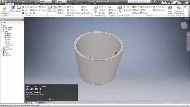Select the Fillet tool
This screenshot has height=107, width=190.
point(55,9)
